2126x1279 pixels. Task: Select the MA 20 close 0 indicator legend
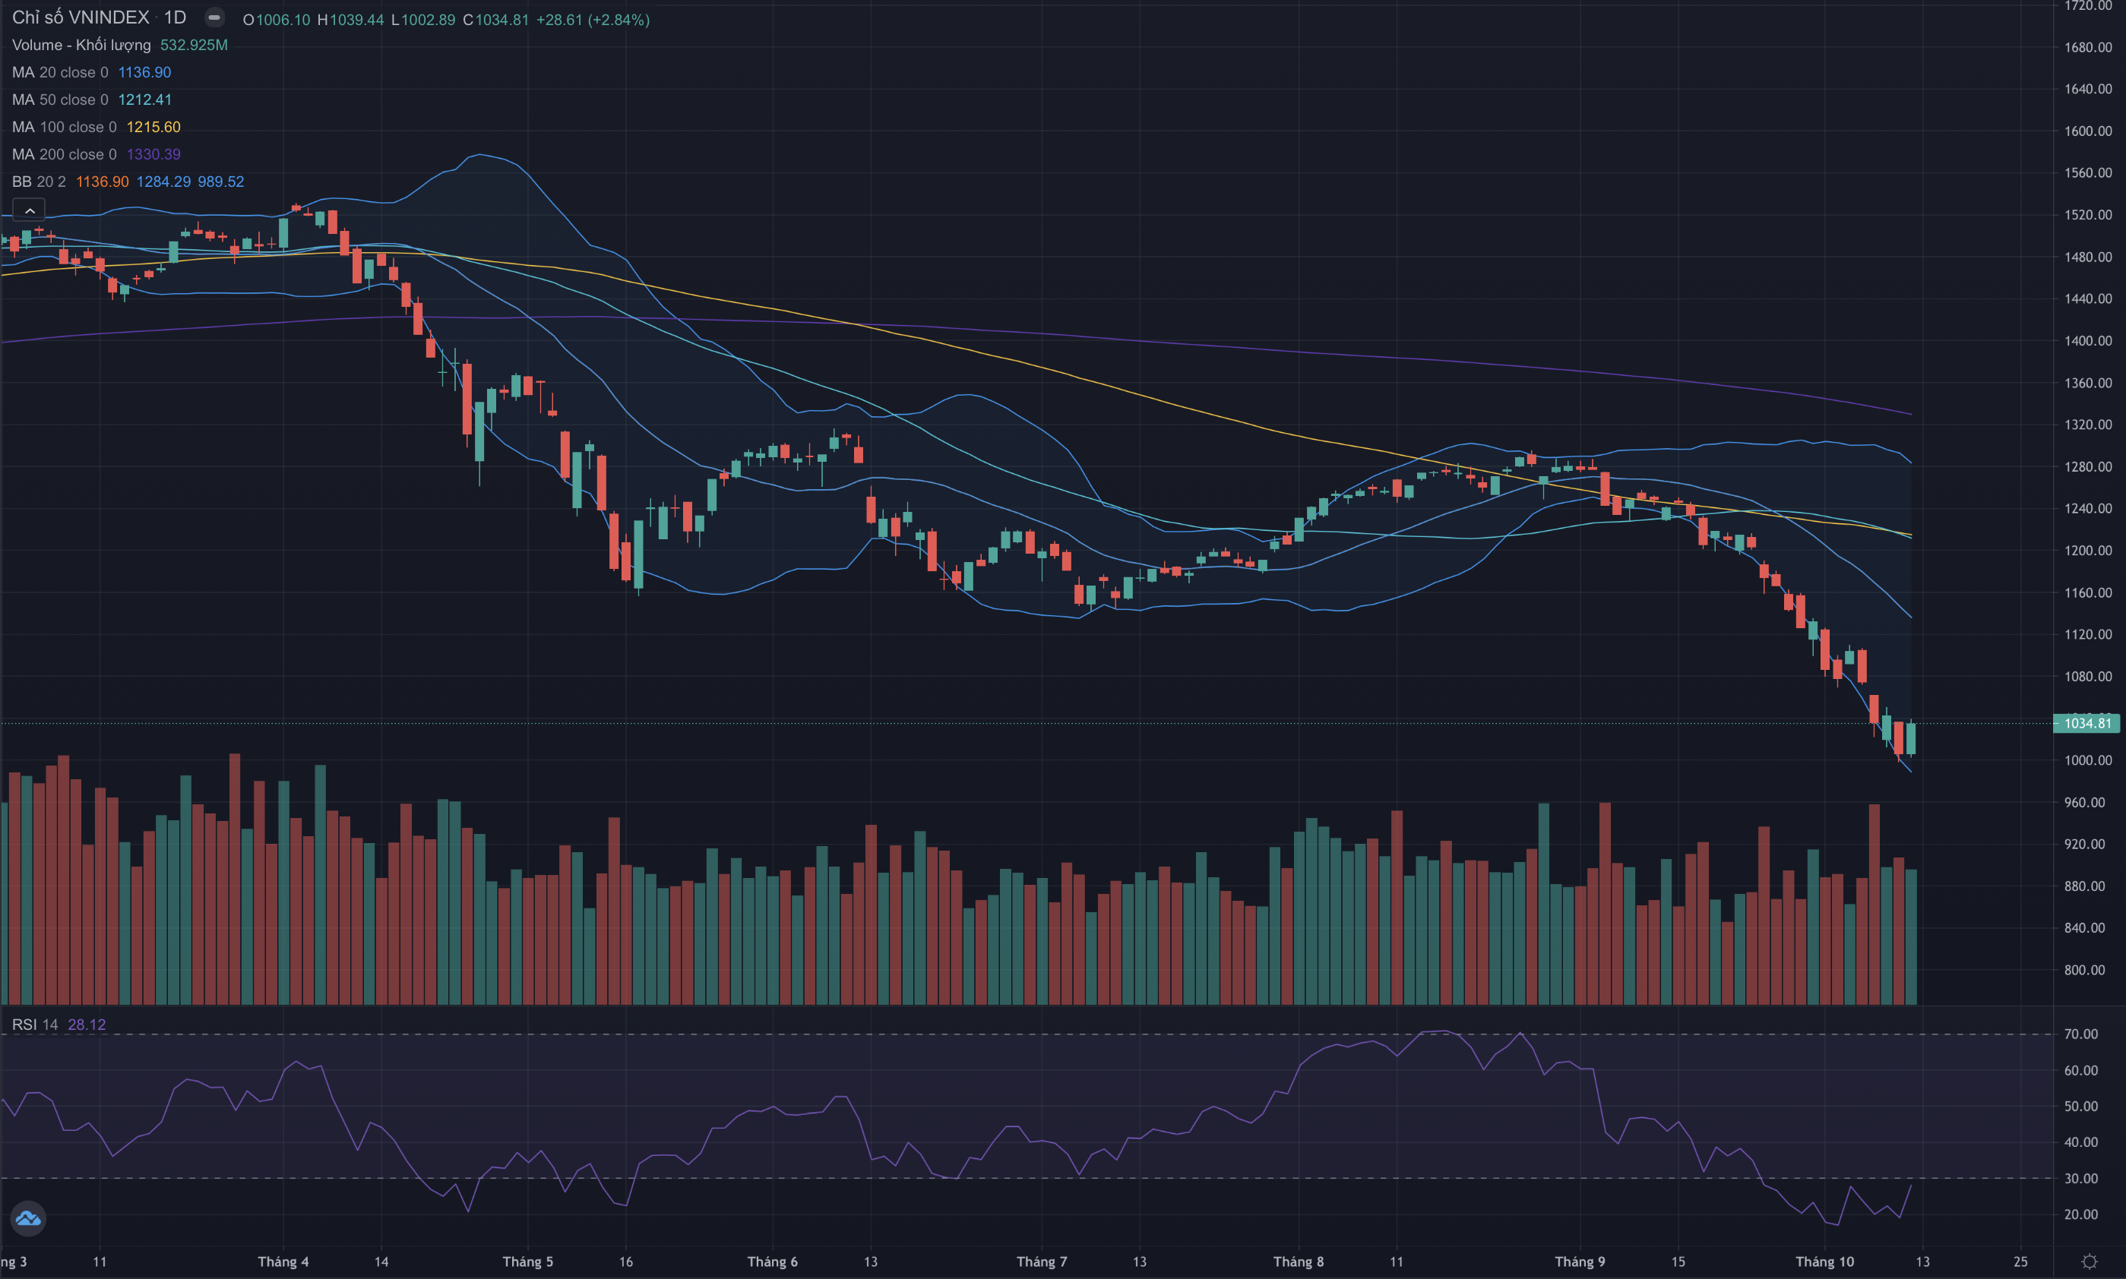60,72
